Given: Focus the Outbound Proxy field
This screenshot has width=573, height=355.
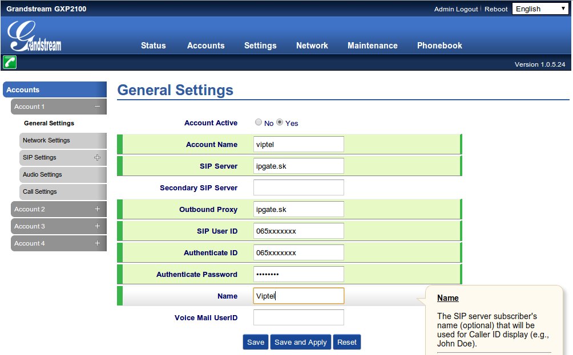Looking at the screenshot, I should [298, 209].
